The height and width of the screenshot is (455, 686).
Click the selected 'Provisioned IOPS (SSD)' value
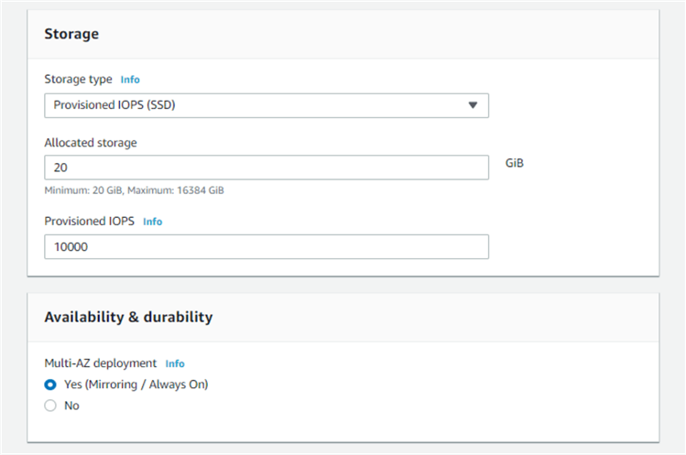114,105
